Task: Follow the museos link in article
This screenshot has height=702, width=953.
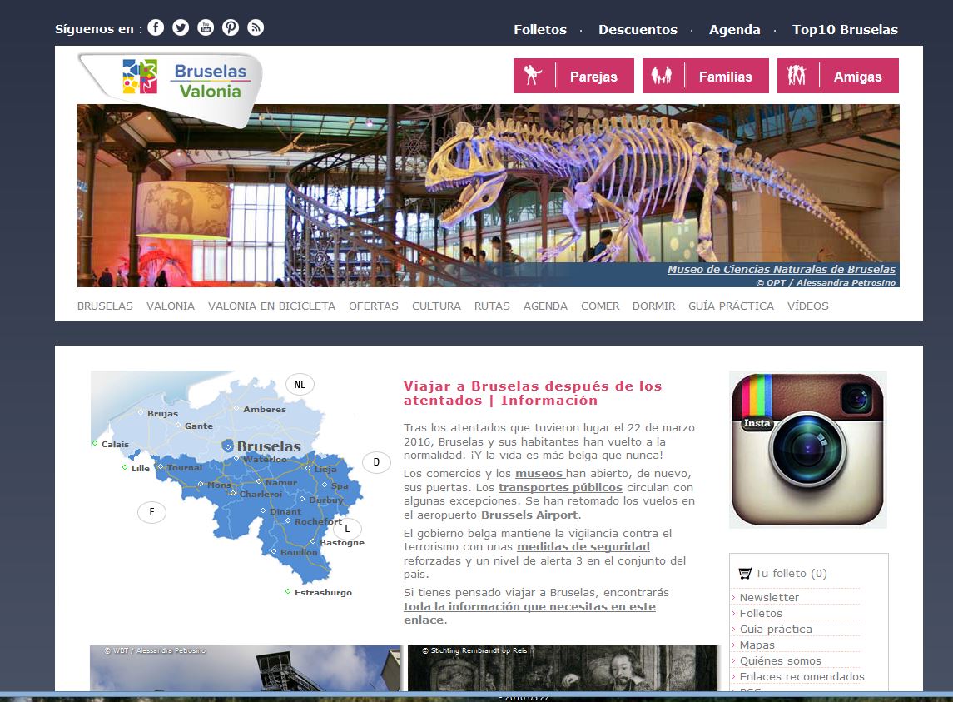Action: 540,473
